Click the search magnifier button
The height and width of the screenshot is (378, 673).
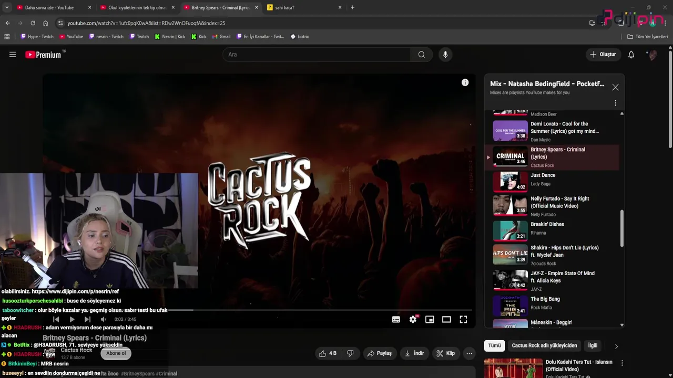tap(421, 55)
